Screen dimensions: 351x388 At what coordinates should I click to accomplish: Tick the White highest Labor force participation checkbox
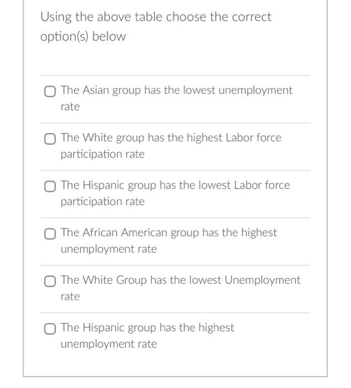[50, 139]
